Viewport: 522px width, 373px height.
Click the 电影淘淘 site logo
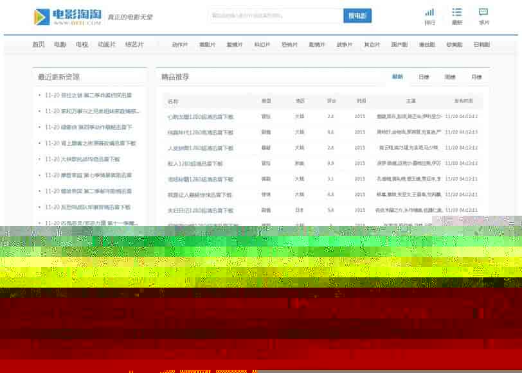pos(67,17)
